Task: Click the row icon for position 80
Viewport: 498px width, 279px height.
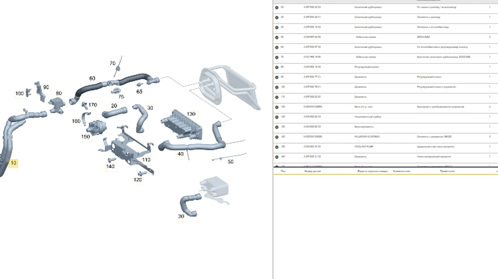Action: tap(277, 67)
